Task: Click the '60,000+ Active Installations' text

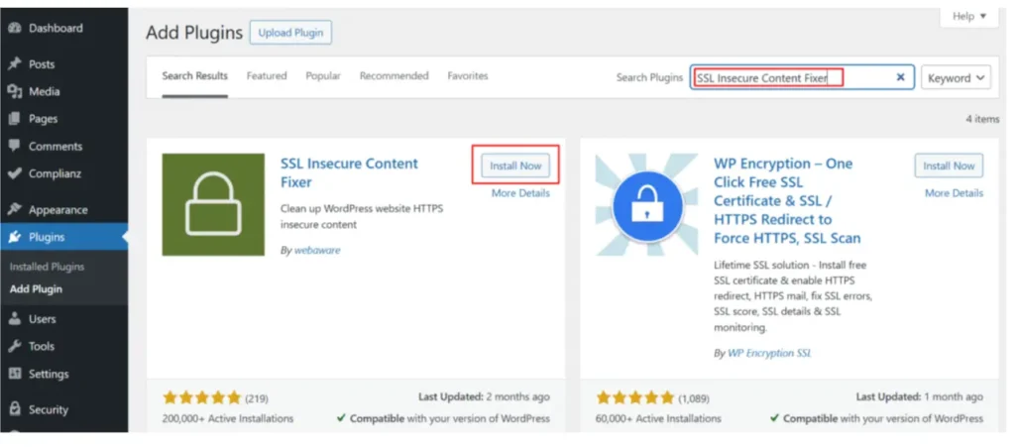Action: (659, 418)
